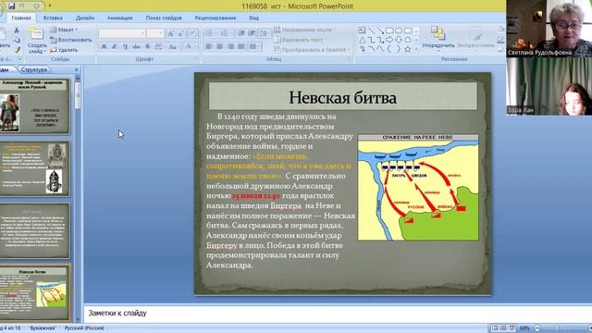Viewport: 592px width, 333px height.
Task: Toggle italic (К) formatting
Action: 114,46
